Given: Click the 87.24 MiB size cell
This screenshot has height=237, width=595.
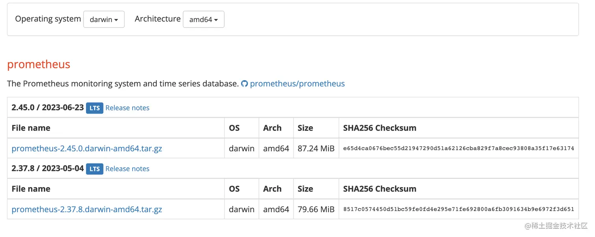Looking at the screenshot, I should pos(316,149).
